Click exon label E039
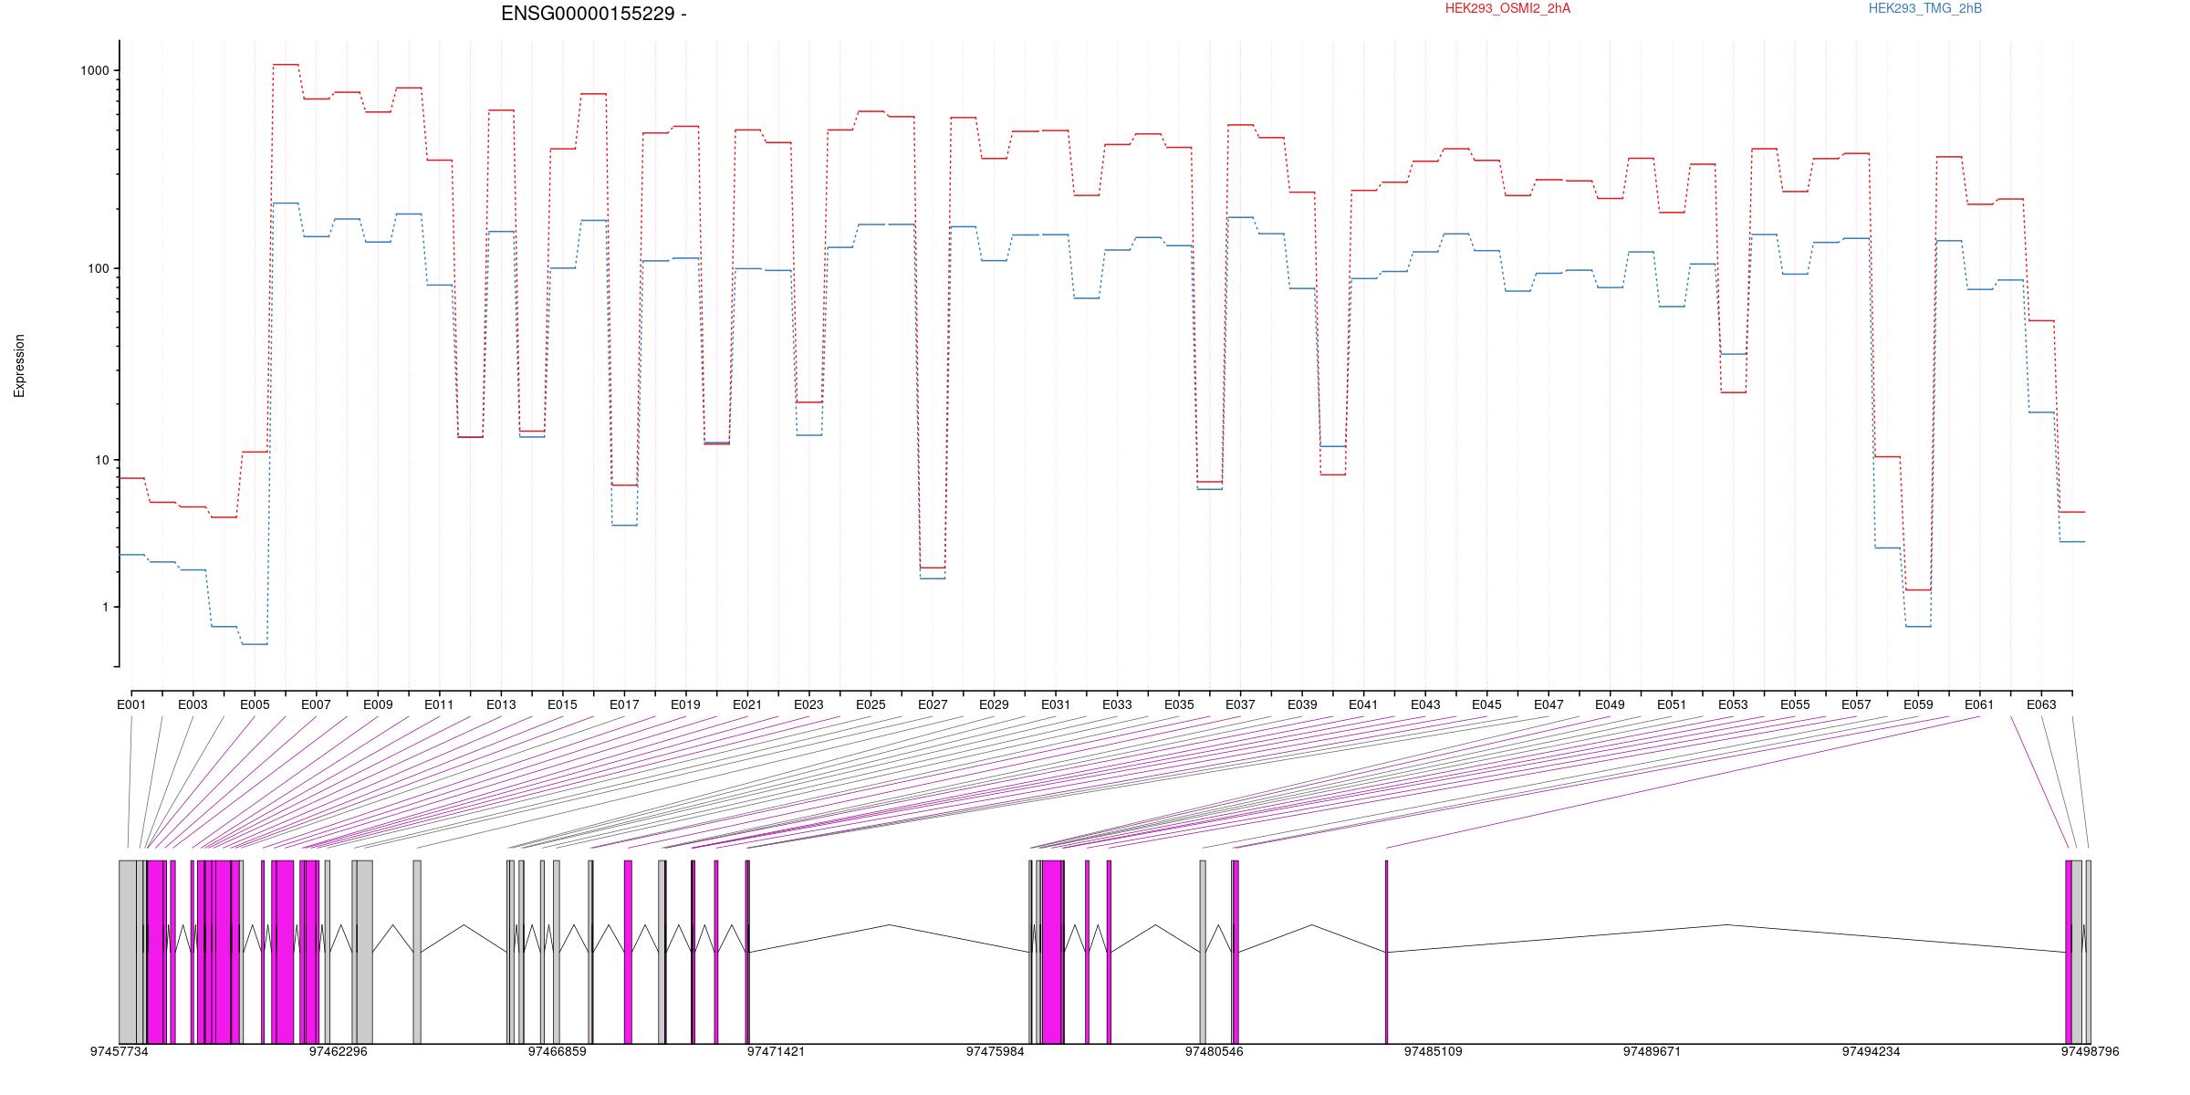Image resolution: width=2190 pixels, height=1095 pixels. [x=1302, y=704]
